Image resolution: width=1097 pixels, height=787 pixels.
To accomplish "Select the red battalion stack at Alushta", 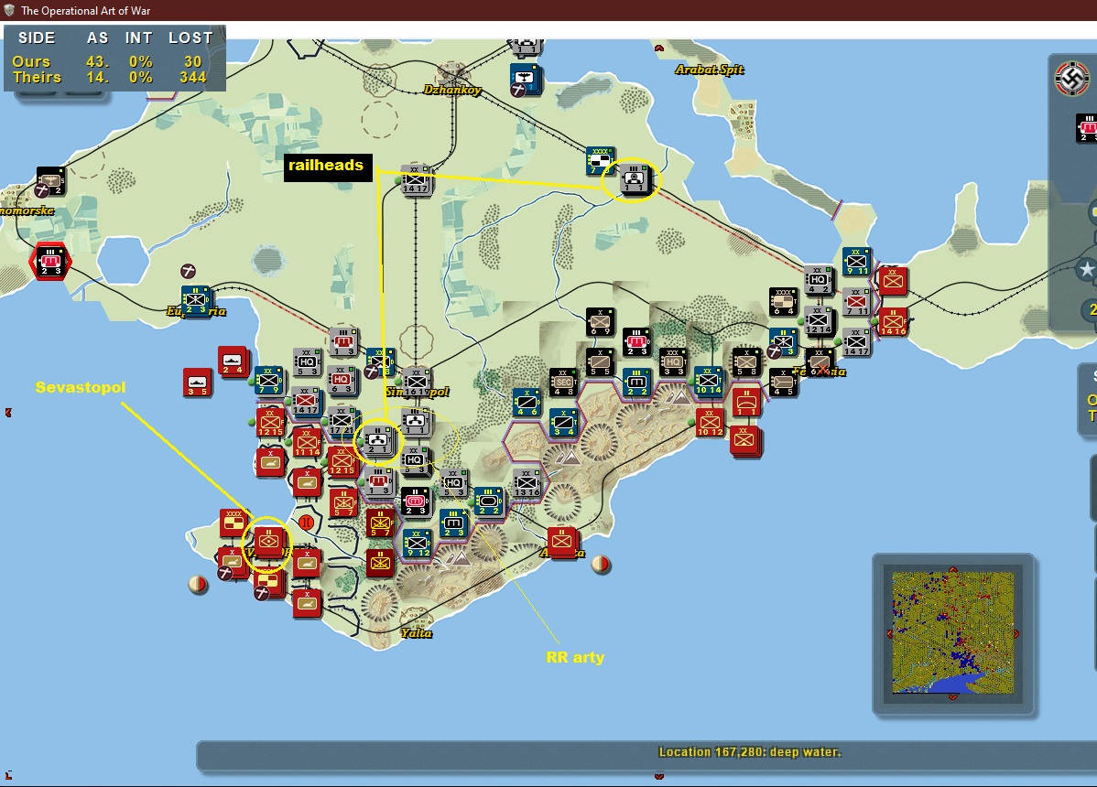I will [562, 542].
